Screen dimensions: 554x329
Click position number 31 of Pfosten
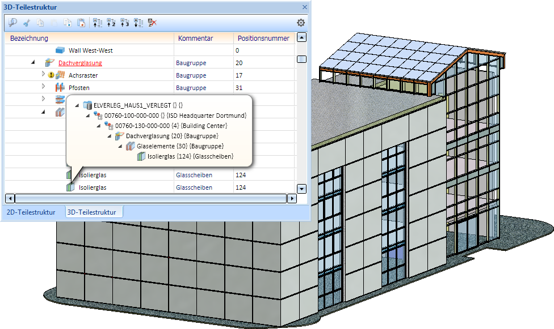(239, 87)
